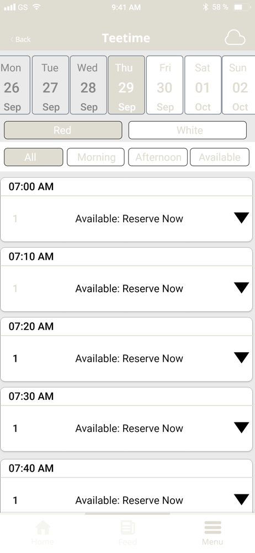Open the hamburger Menu icon

(x=212, y=528)
